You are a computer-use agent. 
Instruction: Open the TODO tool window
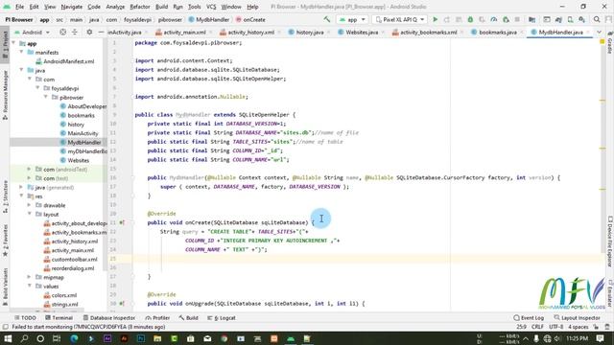click(x=25, y=318)
